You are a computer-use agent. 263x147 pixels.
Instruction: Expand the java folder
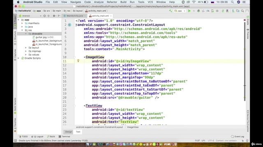pos(22,27)
